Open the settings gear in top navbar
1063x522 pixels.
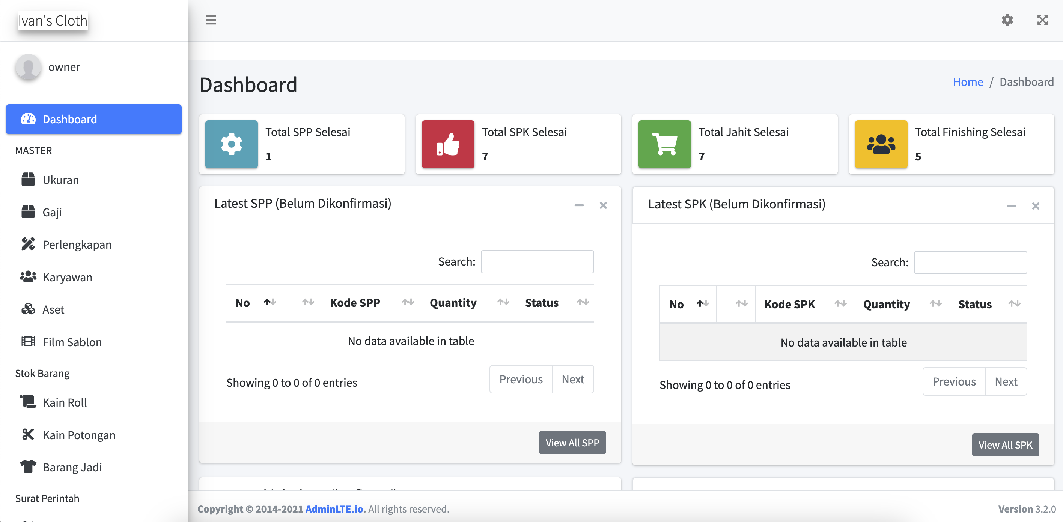pos(1007,20)
